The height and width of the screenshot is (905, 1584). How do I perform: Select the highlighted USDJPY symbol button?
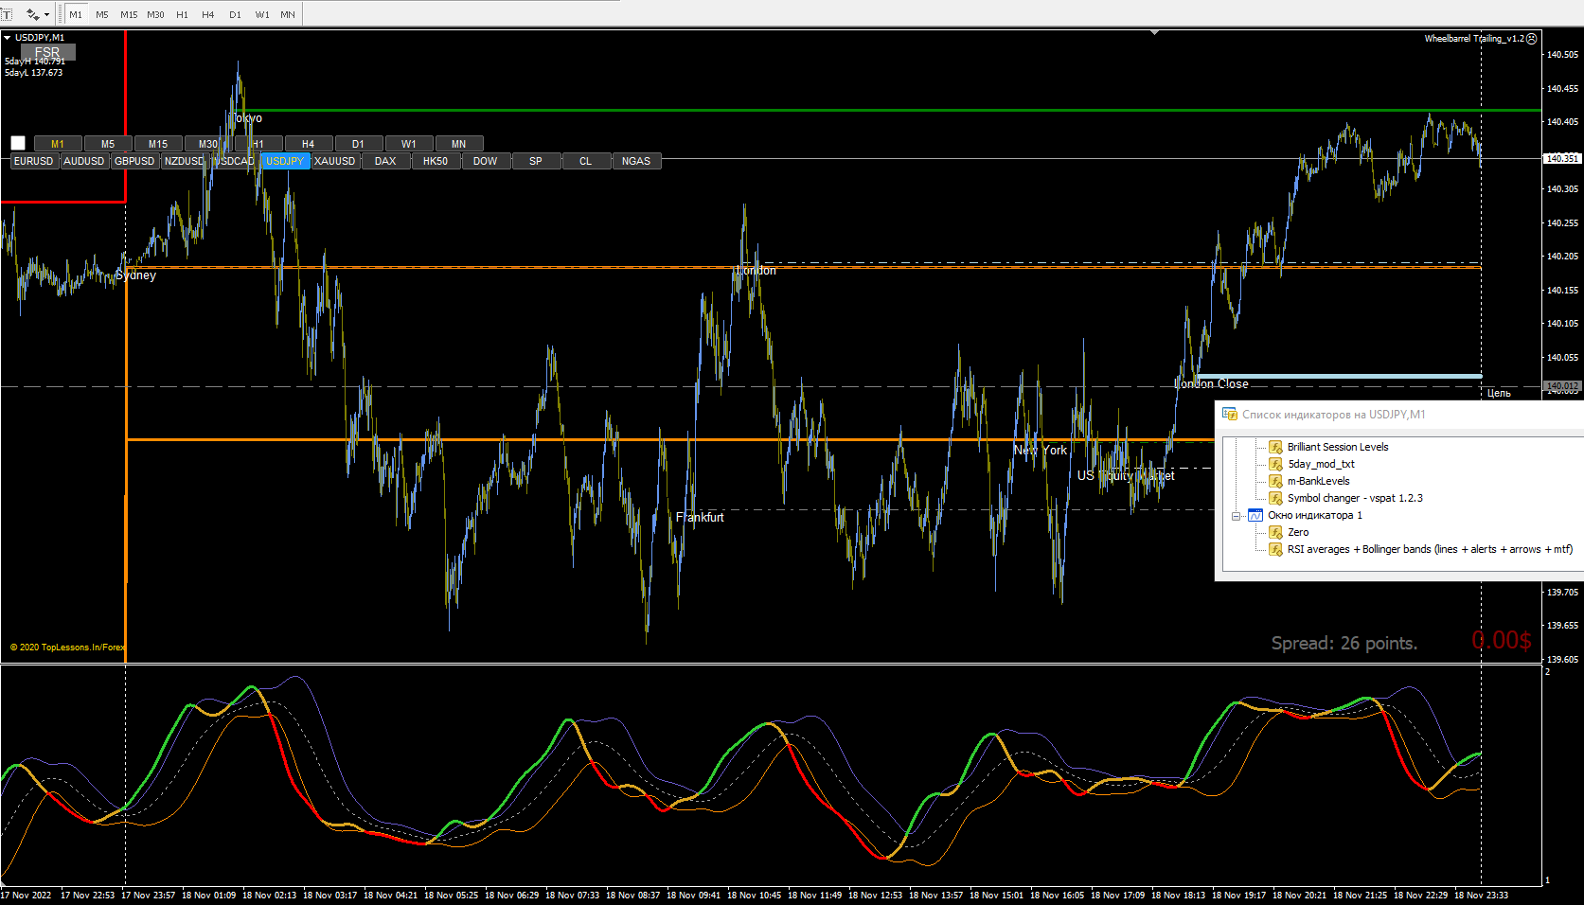285,161
